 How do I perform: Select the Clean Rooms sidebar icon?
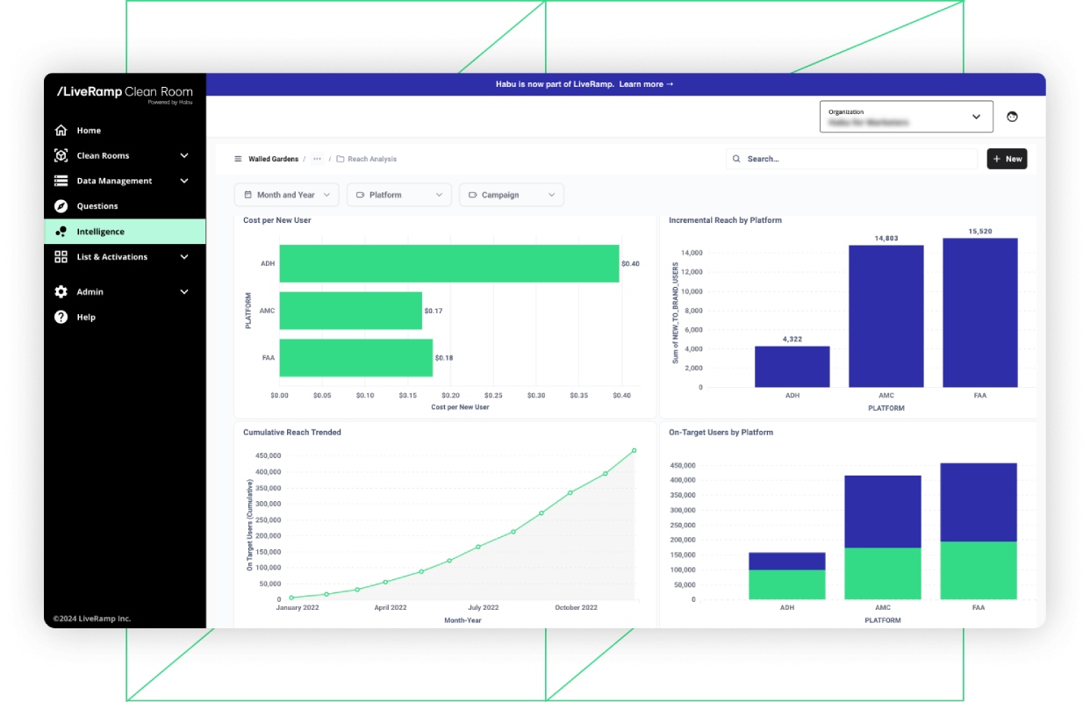61,155
